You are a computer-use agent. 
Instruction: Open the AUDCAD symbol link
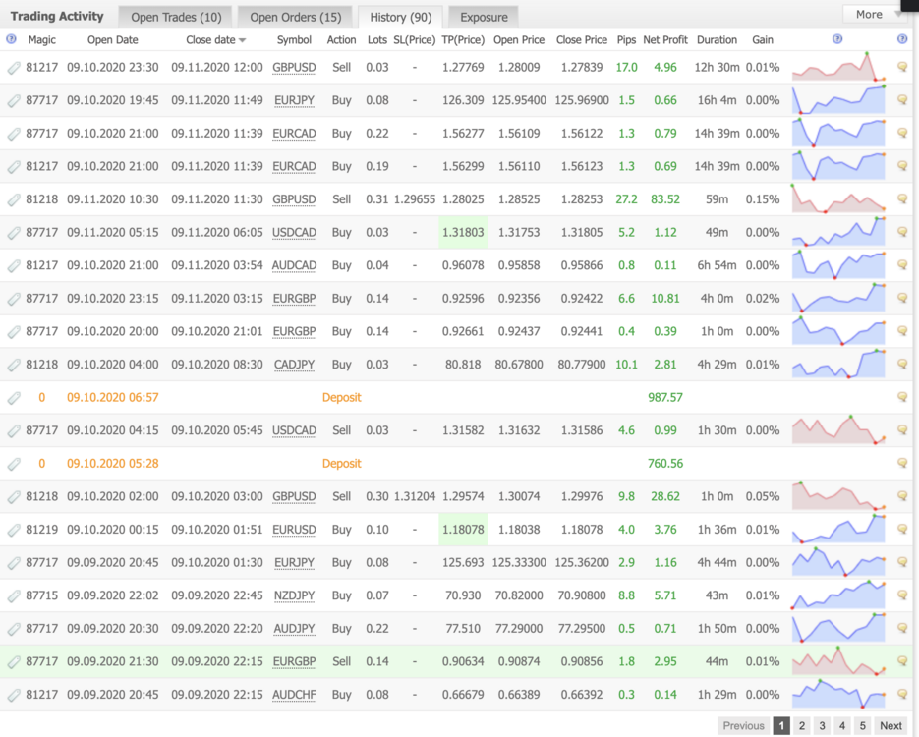click(x=294, y=265)
